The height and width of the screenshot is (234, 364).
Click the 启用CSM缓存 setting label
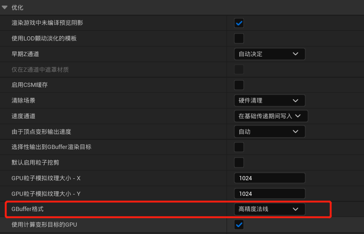click(30, 85)
